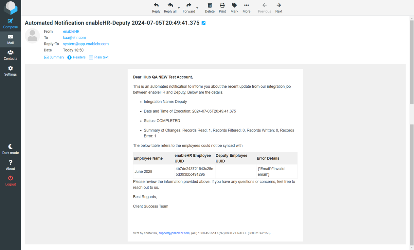Click 'Integration Name: Deputy' line
The width and height of the screenshot is (414, 250).
[x=165, y=102]
